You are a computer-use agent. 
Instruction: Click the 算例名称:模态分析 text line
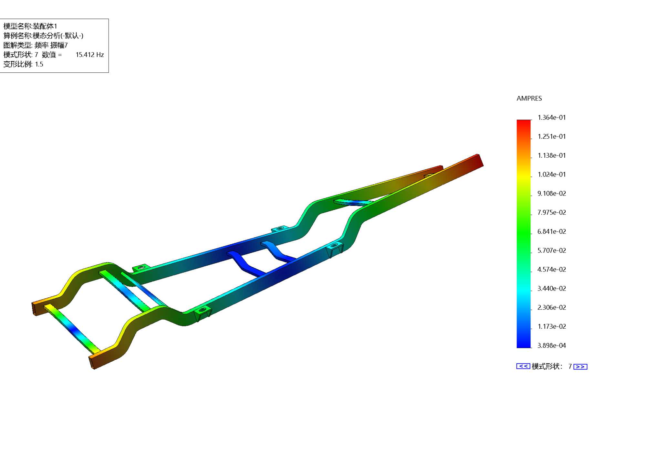point(43,36)
